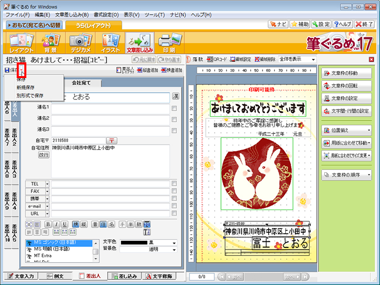Click the 半 half-width button
The height and width of the screenshot is (285, 380).
[131, 224]
